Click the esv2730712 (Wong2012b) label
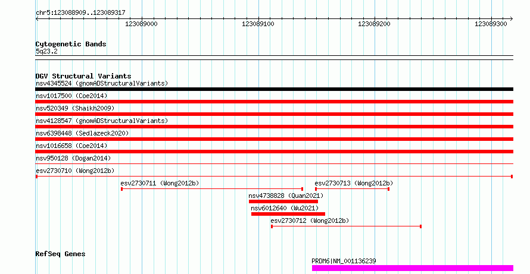Image resolution: width=530 pixels, height=274 pixels. pyautogui.click(x=310, y=221)
